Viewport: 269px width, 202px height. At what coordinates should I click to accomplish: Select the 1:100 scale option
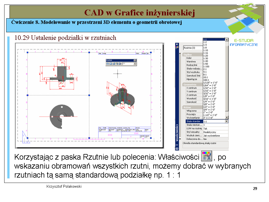pos(214,66)
